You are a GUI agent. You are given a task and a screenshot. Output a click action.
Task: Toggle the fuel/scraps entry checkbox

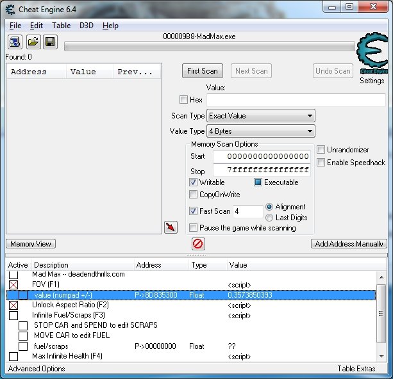[23, 346]
